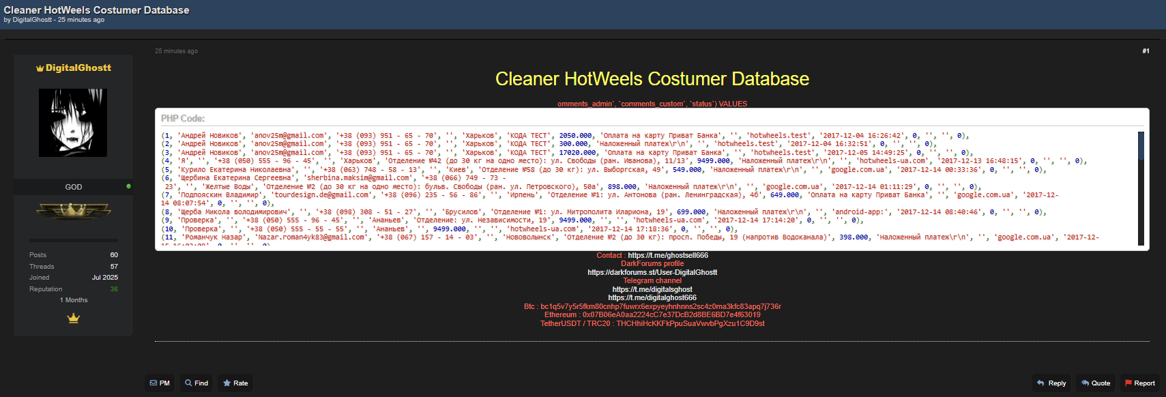Reply to the post
The height and width of the screenshot is (397, 1166).
(1051, 383)
